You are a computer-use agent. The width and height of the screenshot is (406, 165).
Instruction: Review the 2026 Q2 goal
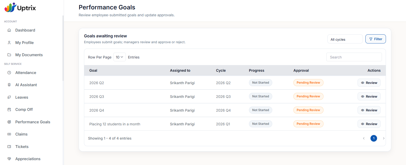pos(369,83)
